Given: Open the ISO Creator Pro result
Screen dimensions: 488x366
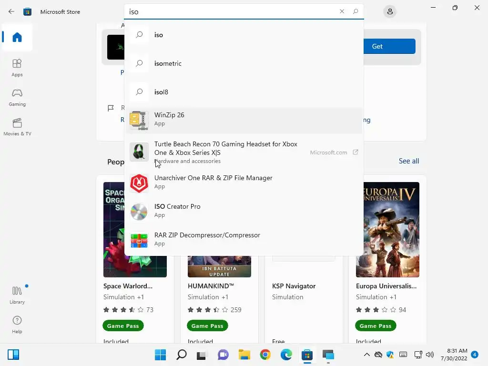Looking at the screenshot, I should click(244, 212).
